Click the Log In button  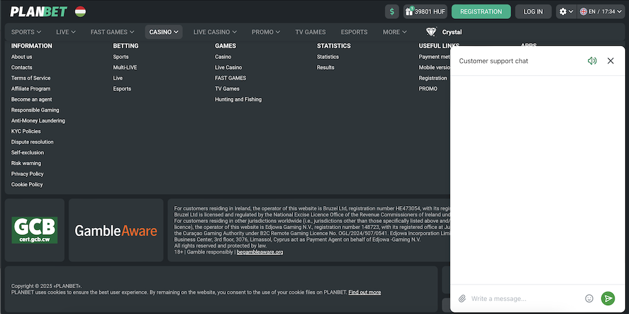click(533, 11)
